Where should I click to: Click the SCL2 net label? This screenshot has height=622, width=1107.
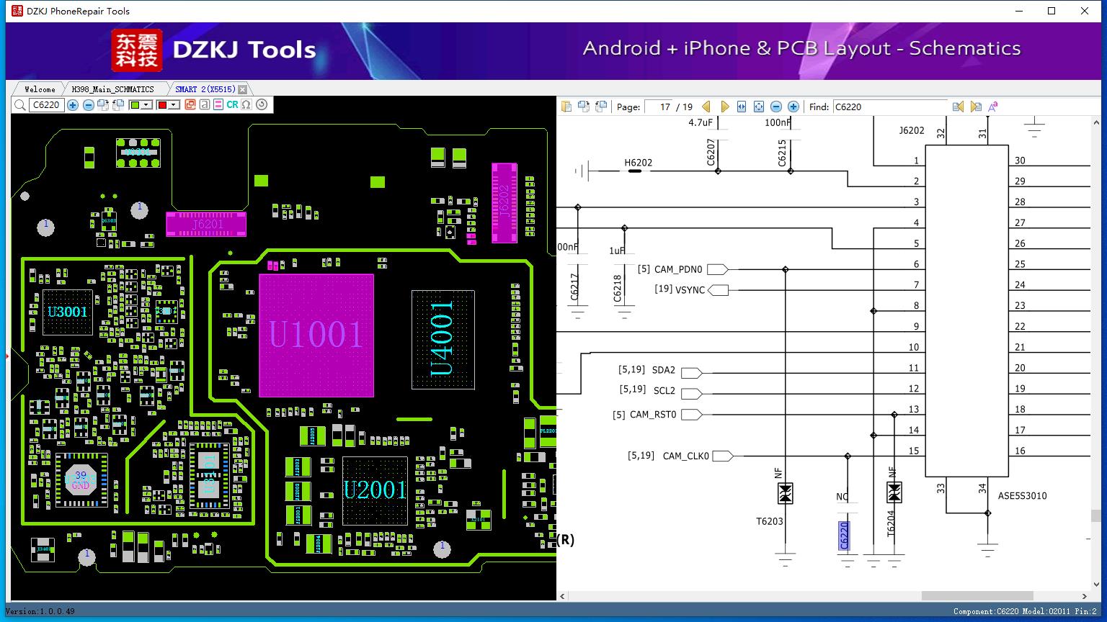pyautogui.click(x=664, y=391)
